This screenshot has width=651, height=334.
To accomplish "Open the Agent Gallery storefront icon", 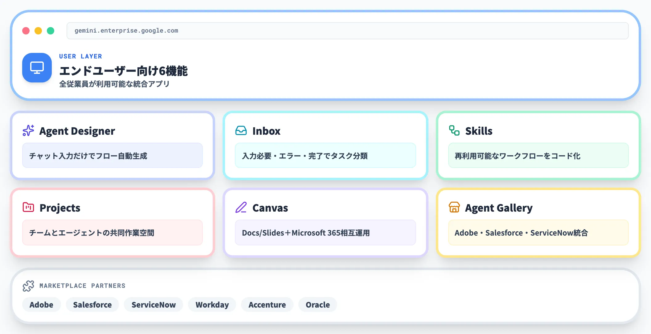I will point(453,208).
